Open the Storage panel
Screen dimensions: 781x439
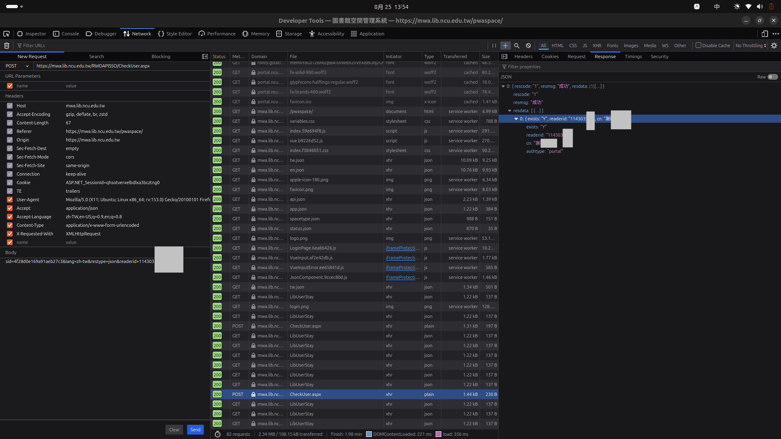coord(289,34)
